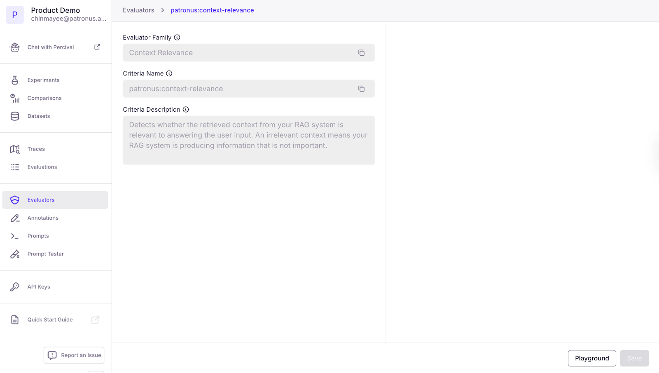
Task: Click the Traces map icon
Action: tap(15, 149)
